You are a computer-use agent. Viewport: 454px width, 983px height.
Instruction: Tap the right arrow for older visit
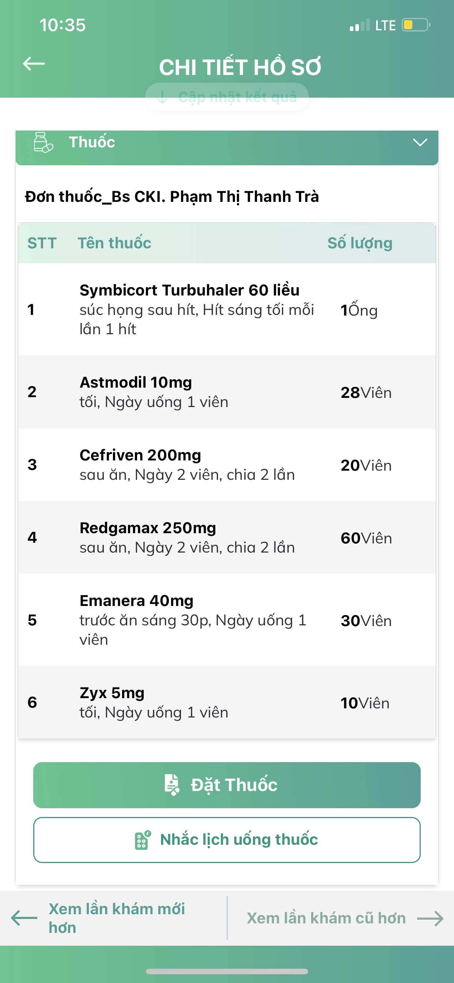click(x=430, y=919)
